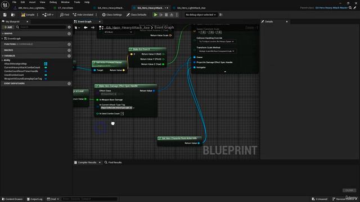This screenshot has width=360, height=202.
Task: Open Hide Unrelated options menu
Action: (96, 15)
